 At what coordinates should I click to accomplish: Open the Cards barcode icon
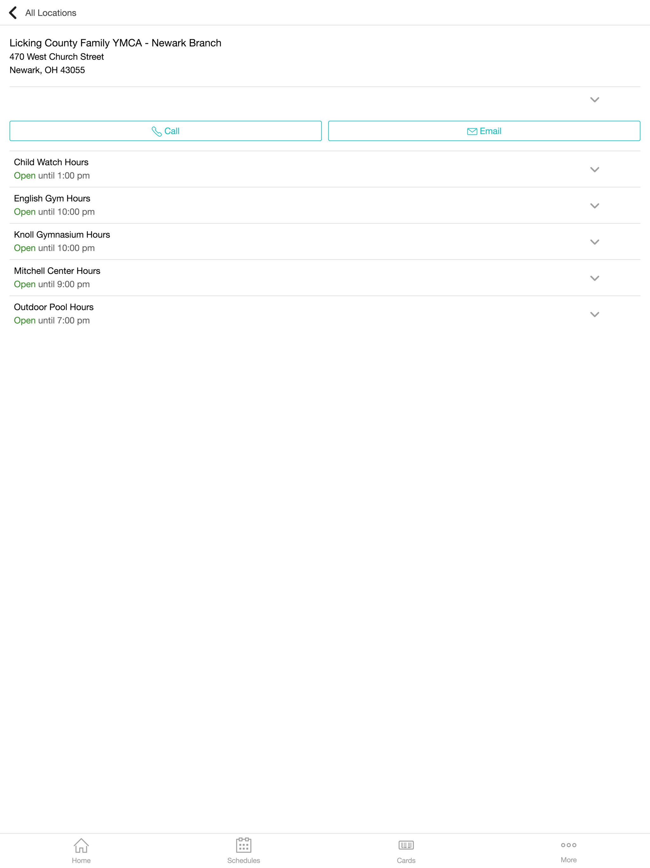tap(406, 845)
